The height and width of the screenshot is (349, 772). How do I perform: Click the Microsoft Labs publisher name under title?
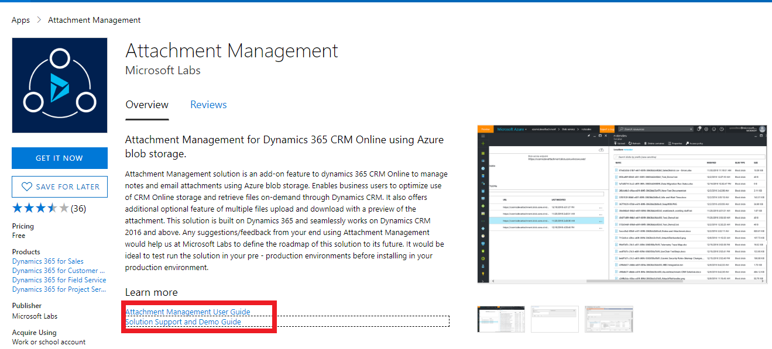163,70
